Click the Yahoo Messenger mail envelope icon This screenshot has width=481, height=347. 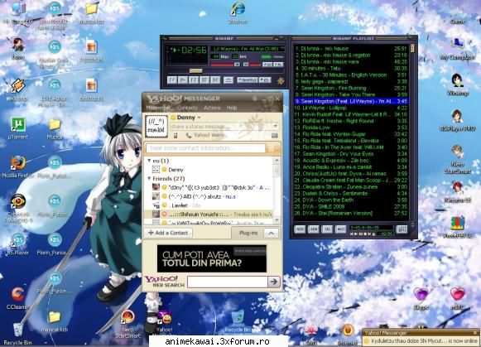pos(275,135)
